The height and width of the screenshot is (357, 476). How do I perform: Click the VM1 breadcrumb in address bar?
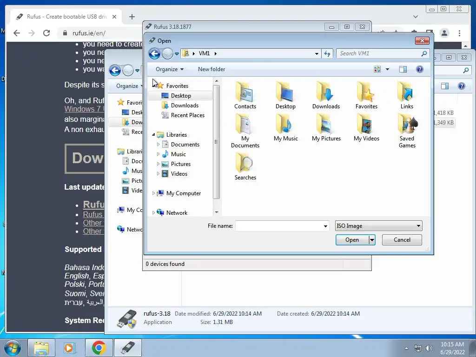tap(204, 53)
